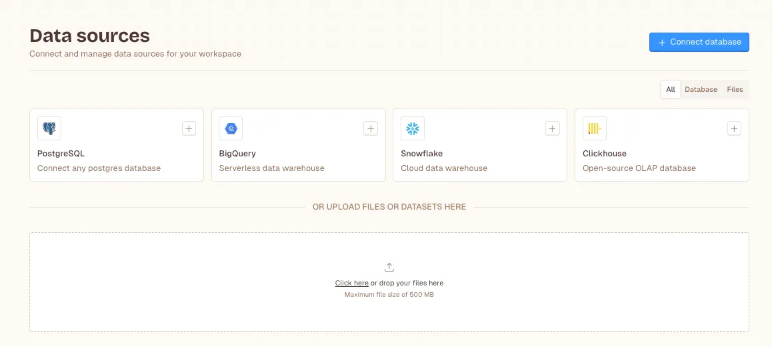Click the BigQuery hexagon logo icon
The width and height of the screenshot is (772, 346).
[231, 129]
